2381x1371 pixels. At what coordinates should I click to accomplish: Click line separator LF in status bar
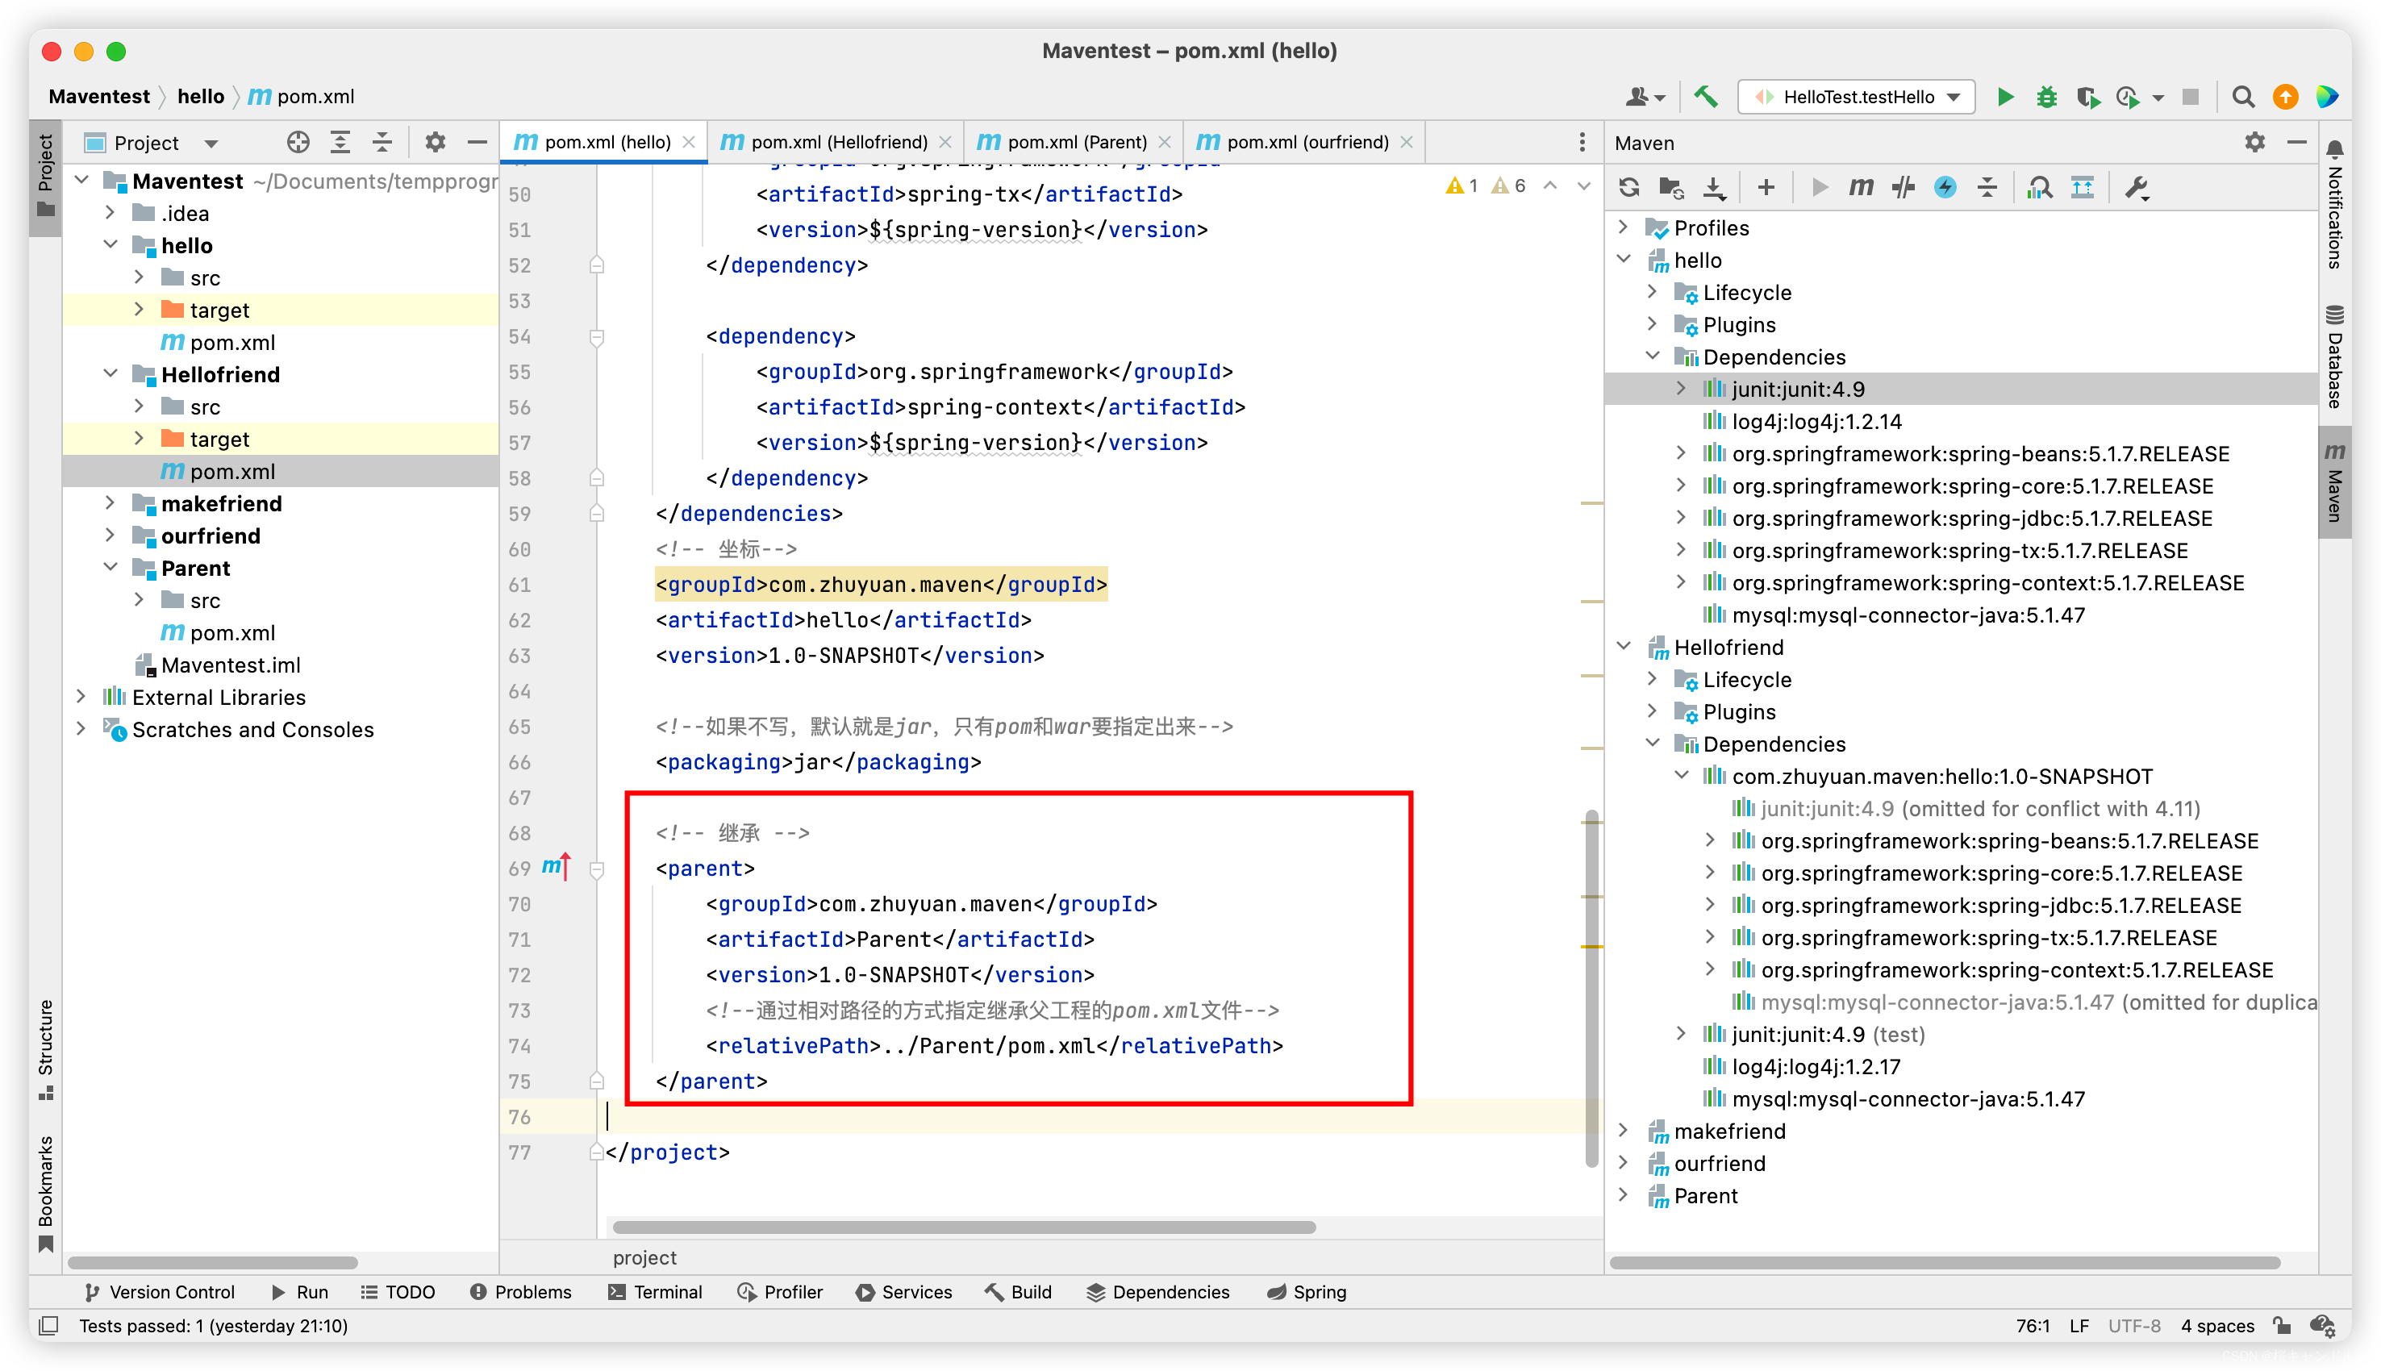point(2079,1325)
